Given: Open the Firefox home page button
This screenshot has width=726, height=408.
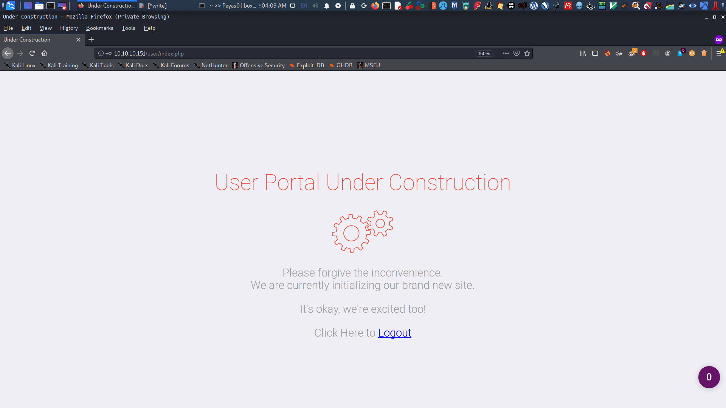Looking at the screenshot, I should 44,53.
